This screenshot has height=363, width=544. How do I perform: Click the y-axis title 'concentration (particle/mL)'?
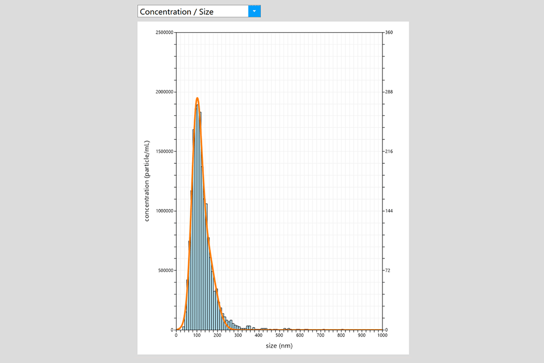pos(147,181)
